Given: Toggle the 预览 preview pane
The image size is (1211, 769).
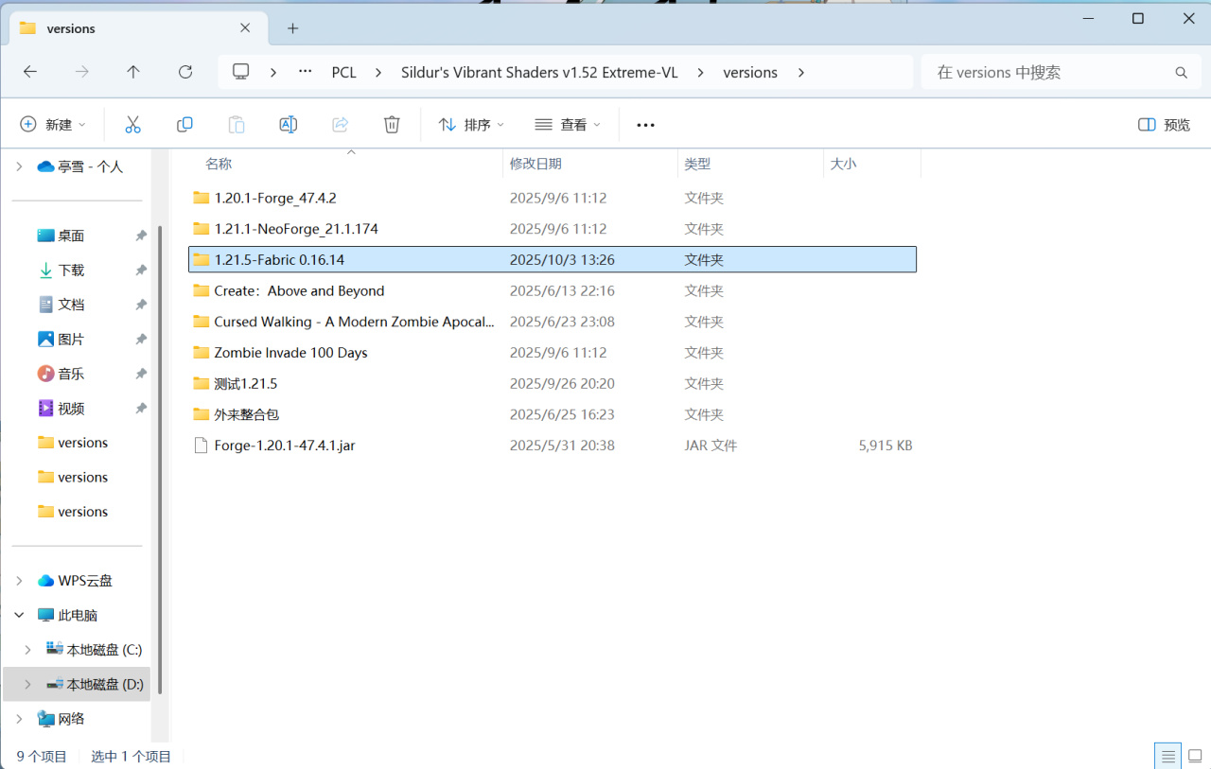Looking at the screenshot, I should click(x=1164, y=125).
